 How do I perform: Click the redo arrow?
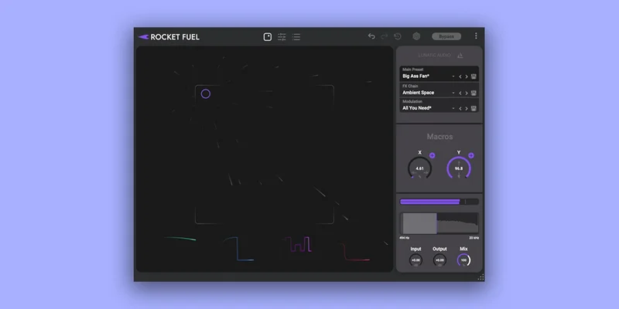(384, 36)
